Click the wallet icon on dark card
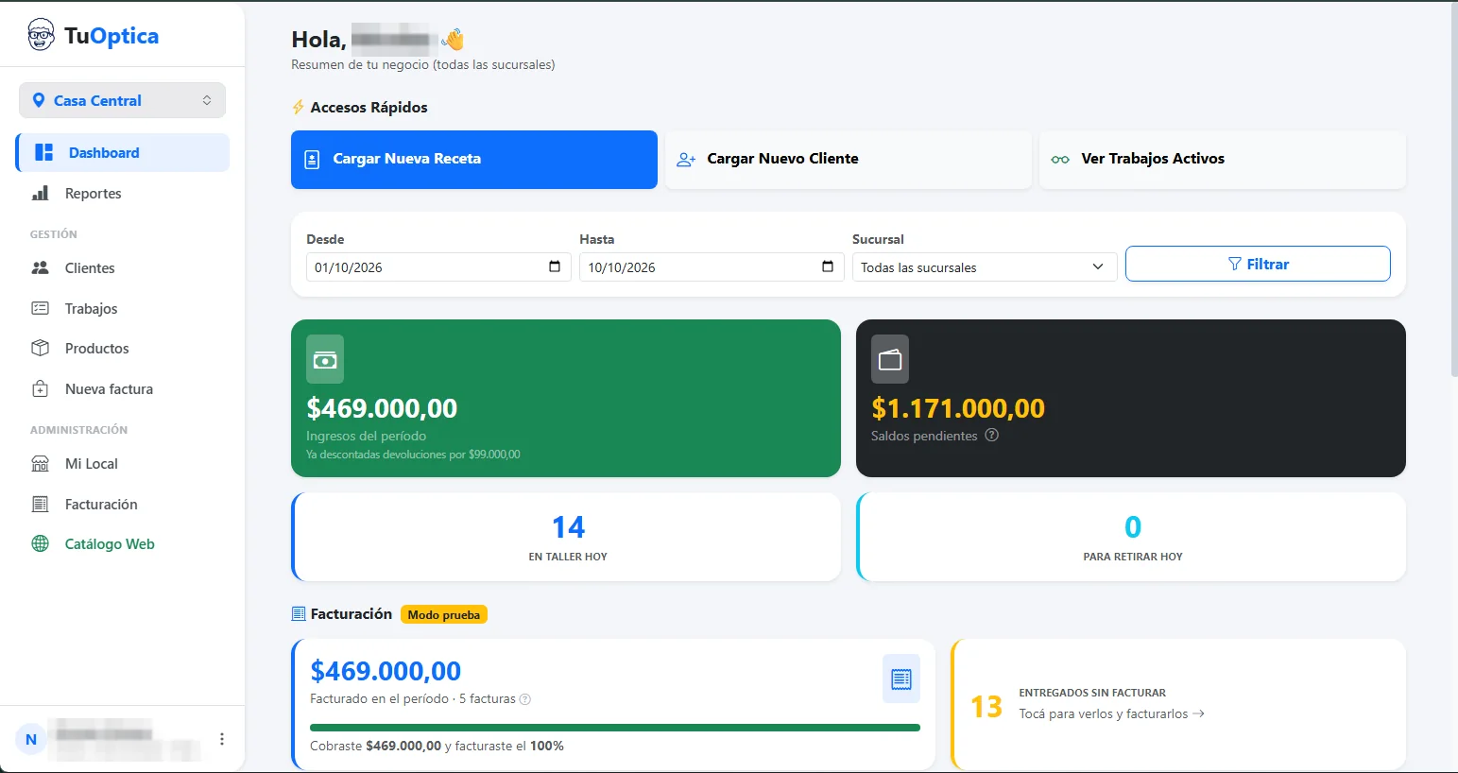Image resolution: width=1458 pixels, height=773 pixels. 890,359
